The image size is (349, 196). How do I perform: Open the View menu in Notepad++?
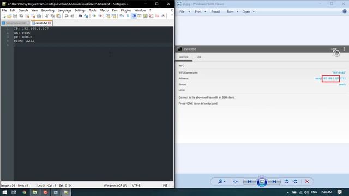point(34,10)
